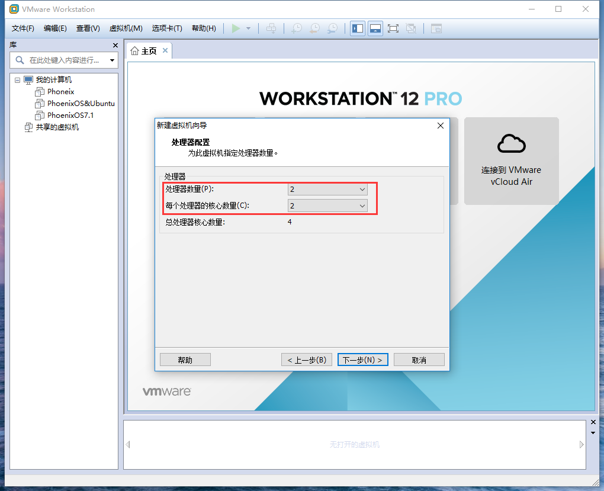Close the 新建虚拟机向导 dialog
Viewport: 604px width, 491px height.
coord(441,126)
